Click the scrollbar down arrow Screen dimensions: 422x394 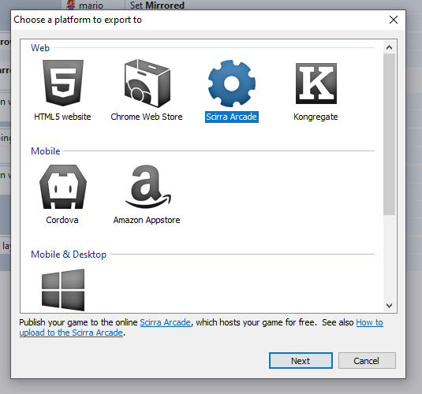pos(389,306)
